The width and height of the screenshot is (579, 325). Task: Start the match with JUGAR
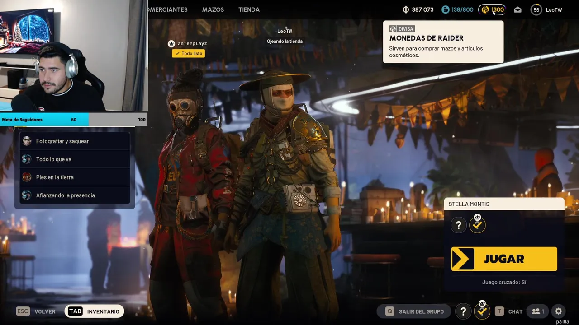coord(504,259)
